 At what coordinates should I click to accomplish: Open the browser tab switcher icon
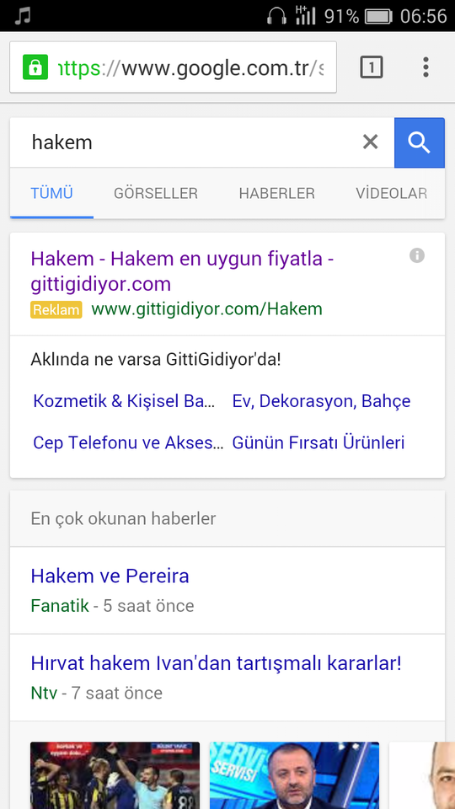(371, 67)
